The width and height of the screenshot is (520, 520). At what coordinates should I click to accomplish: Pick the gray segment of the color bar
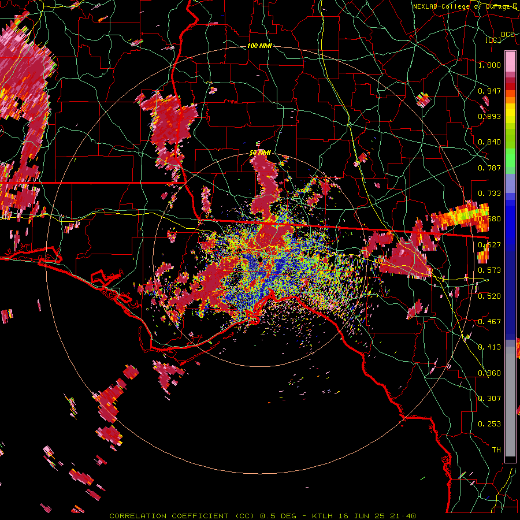[x=510, y=403]
